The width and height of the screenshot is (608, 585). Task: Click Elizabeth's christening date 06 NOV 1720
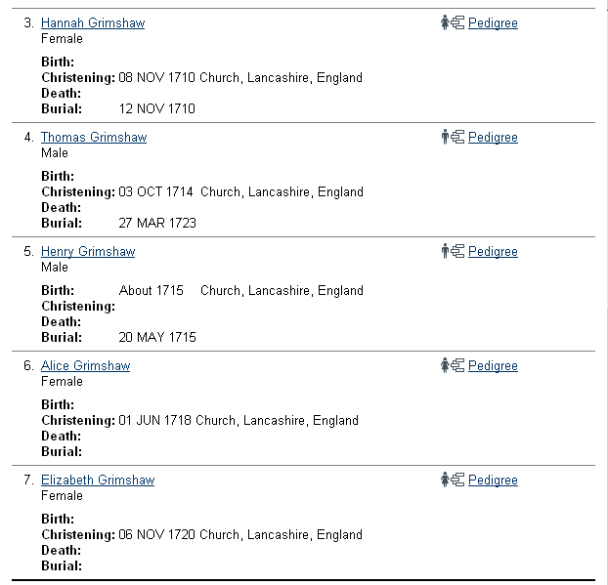tap(156, 534)
